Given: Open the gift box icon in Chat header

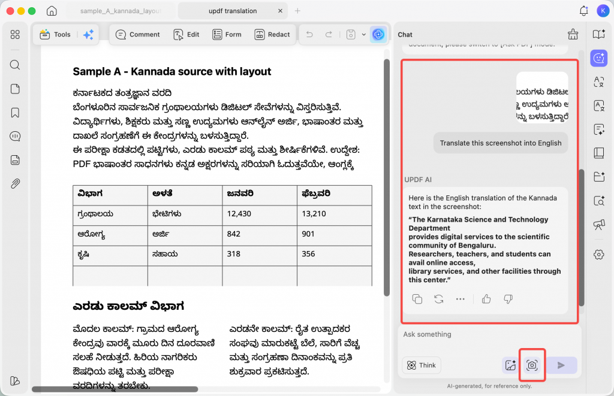Looking at the screenshot, I should pos(573,34).
